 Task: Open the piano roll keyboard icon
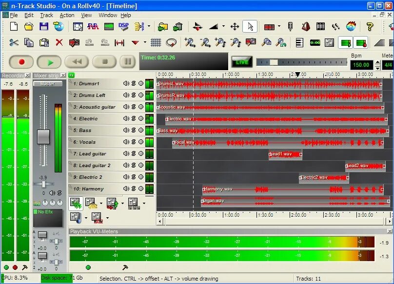[x=299, y=43]
